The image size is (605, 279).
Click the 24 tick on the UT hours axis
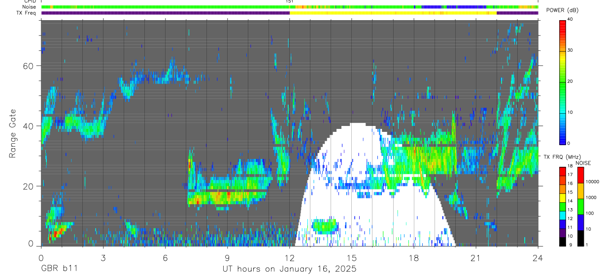538,258
